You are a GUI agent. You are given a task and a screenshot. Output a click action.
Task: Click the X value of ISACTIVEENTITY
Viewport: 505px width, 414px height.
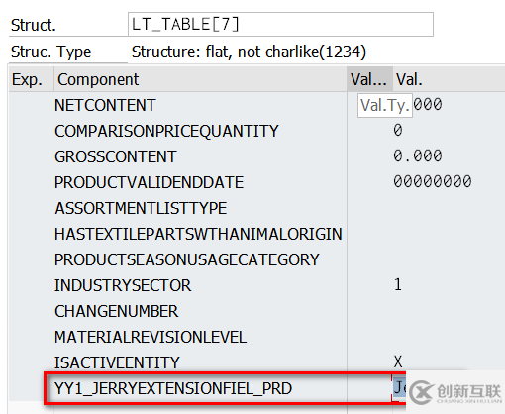398,362
